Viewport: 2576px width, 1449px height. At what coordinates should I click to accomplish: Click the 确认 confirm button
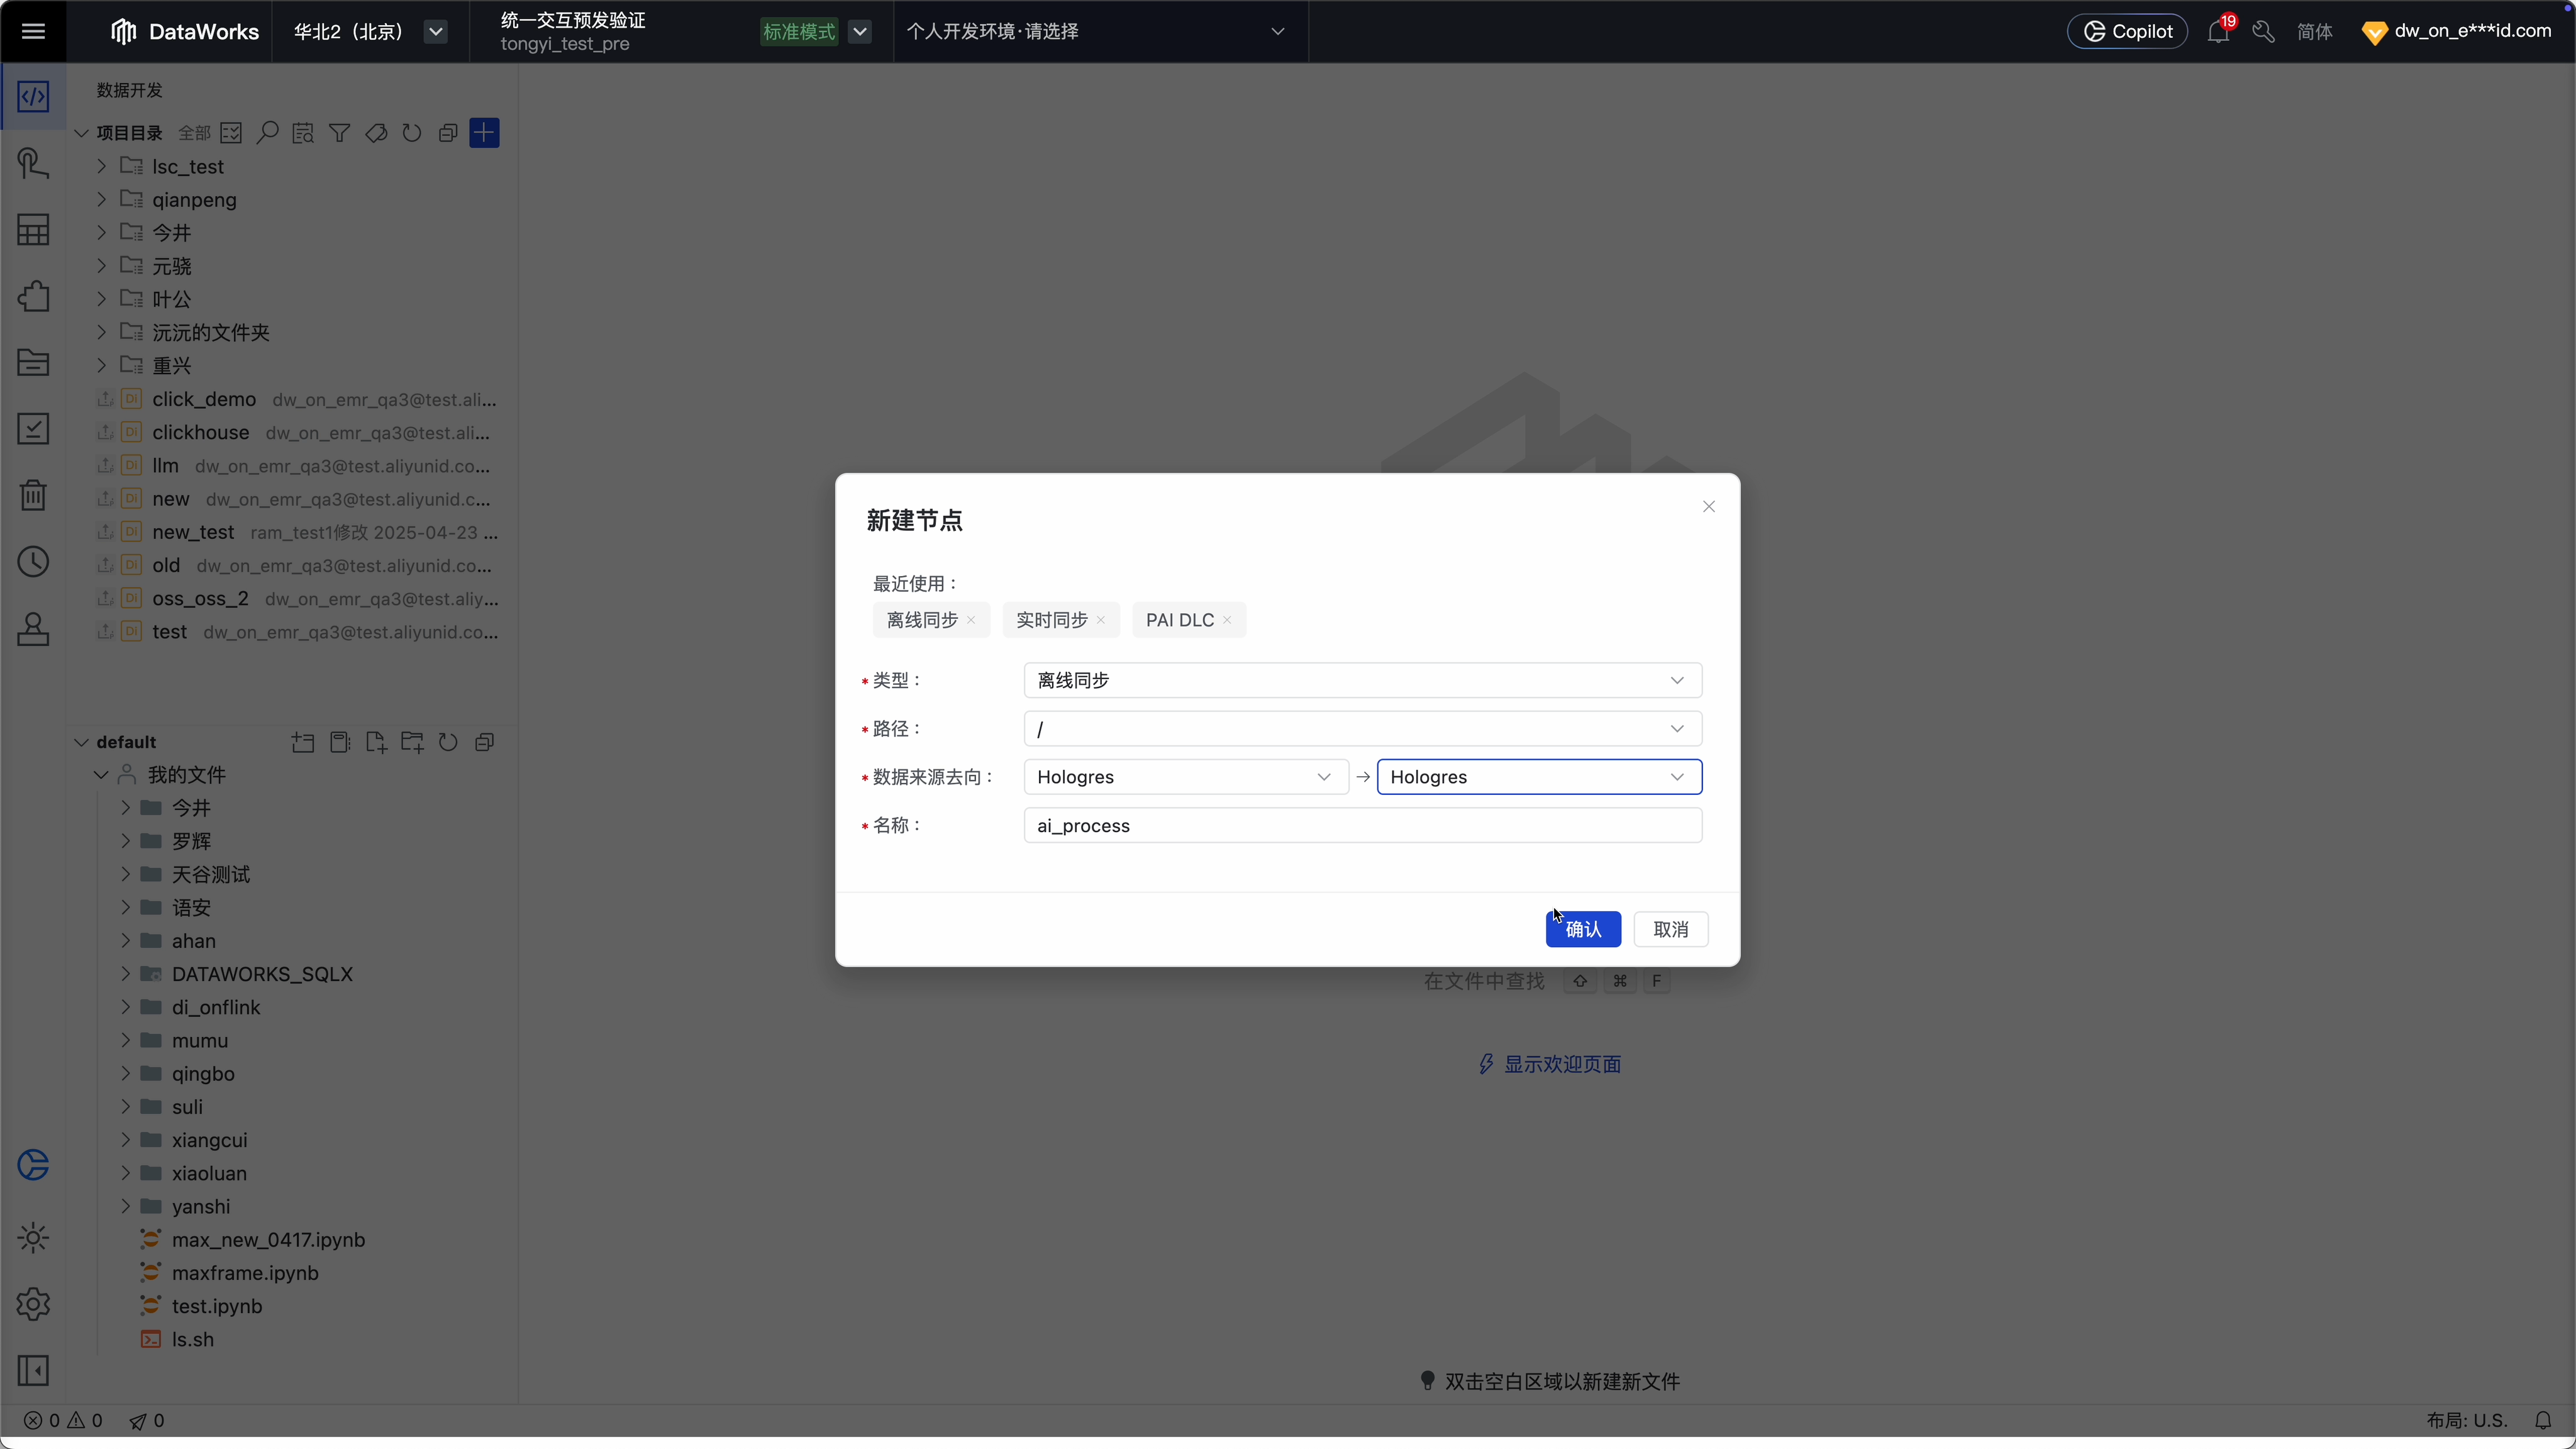tap(1583, 929)
